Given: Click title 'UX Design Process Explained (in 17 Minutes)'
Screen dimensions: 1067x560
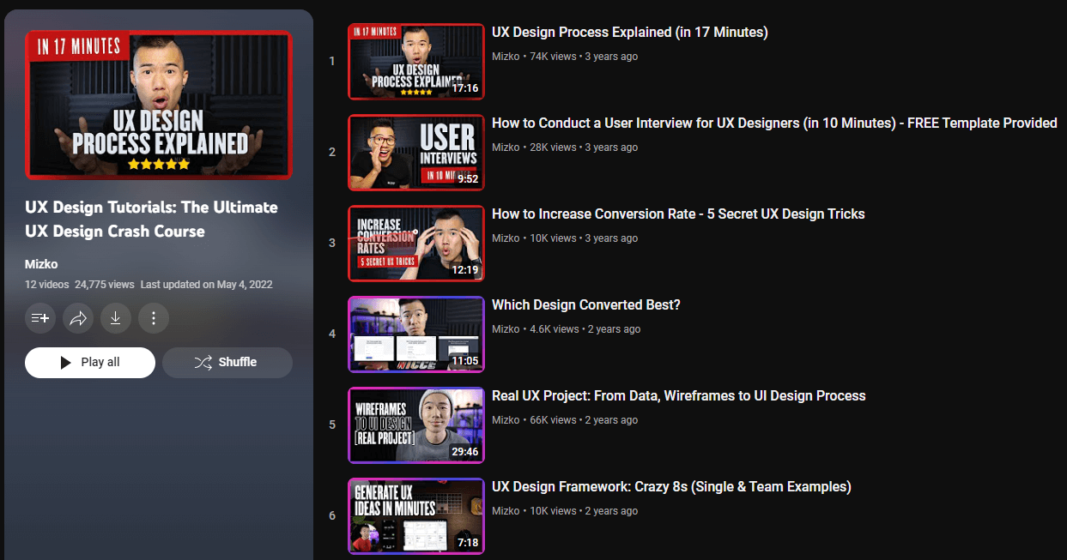Looking at the screenshot, I should [629, 33].
